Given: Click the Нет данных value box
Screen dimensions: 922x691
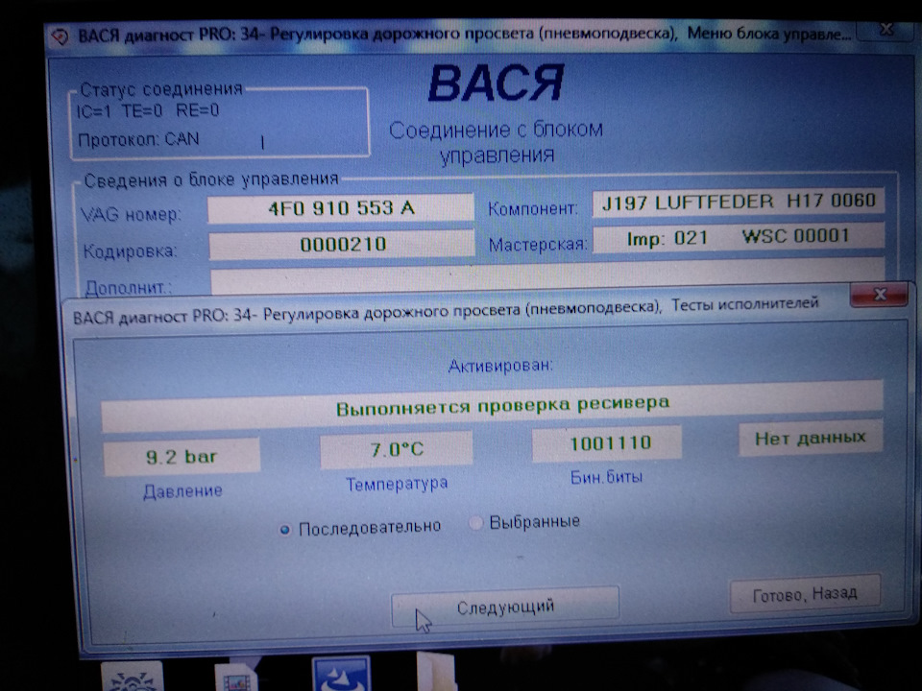Looking at the screenshot, I should pos(811,438).
